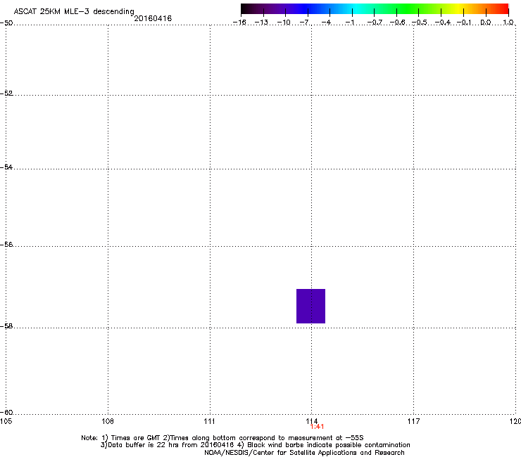Click the -0.4 color bar label
Screen dimensions: 521x457
[443, 22]
